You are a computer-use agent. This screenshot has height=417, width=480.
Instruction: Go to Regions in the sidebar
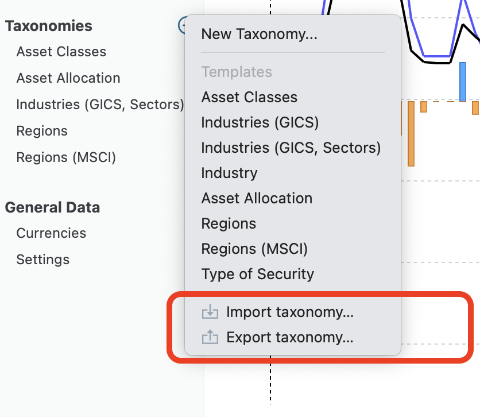[42, 131]
